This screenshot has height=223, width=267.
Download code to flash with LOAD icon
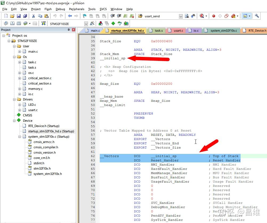pos(43,23)
